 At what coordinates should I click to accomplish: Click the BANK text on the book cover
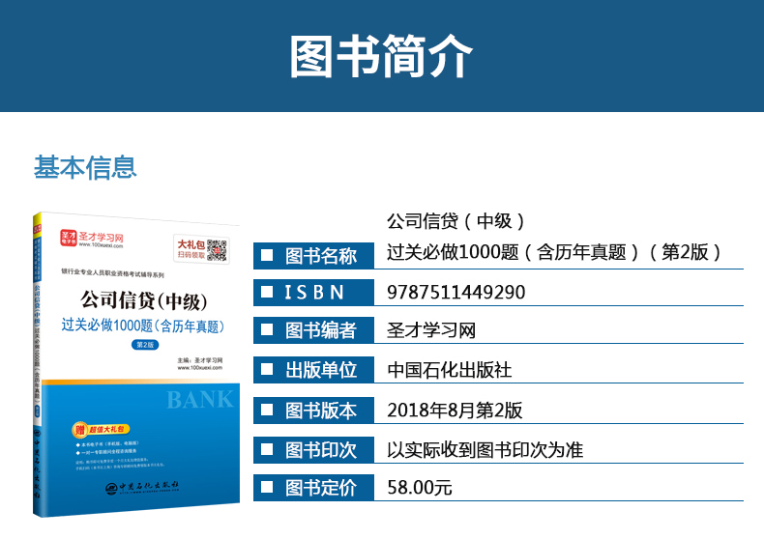(199, 399)
